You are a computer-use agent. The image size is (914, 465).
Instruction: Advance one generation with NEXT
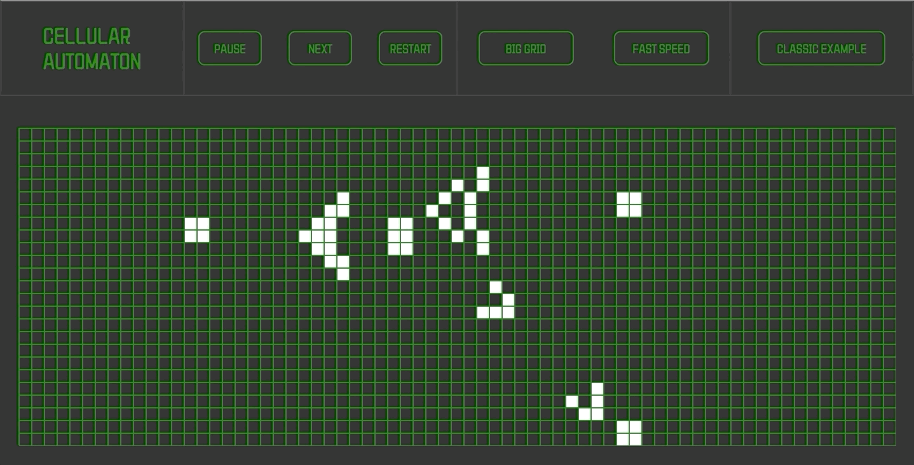tap(320, 48)
